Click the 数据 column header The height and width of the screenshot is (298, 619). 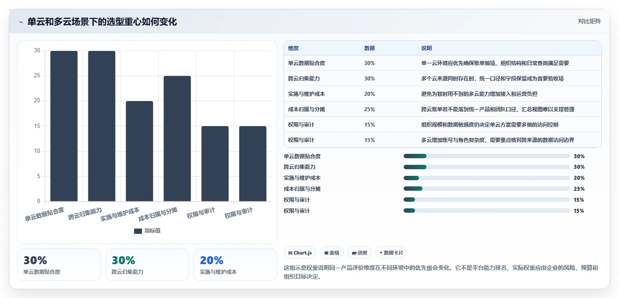pyautogui.click(x=369, y=48)
